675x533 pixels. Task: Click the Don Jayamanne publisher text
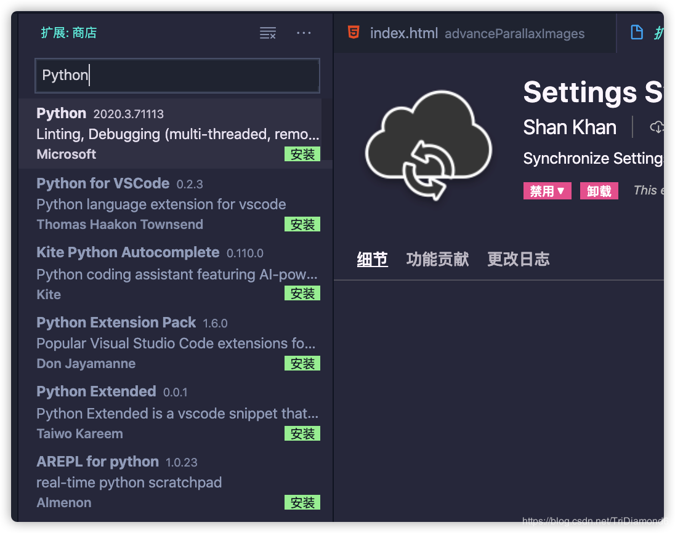pyautogui.click(x=86, y=364)
